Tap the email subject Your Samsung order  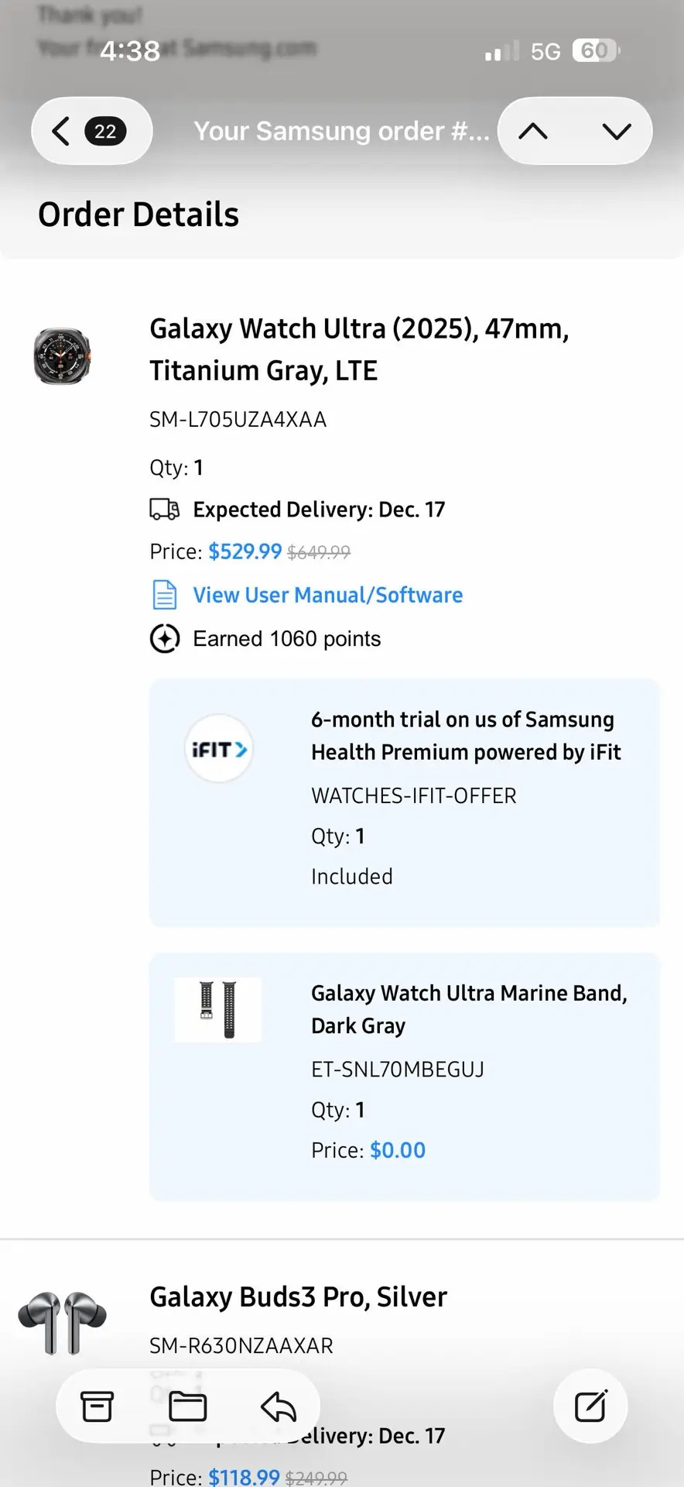(340, 131)
